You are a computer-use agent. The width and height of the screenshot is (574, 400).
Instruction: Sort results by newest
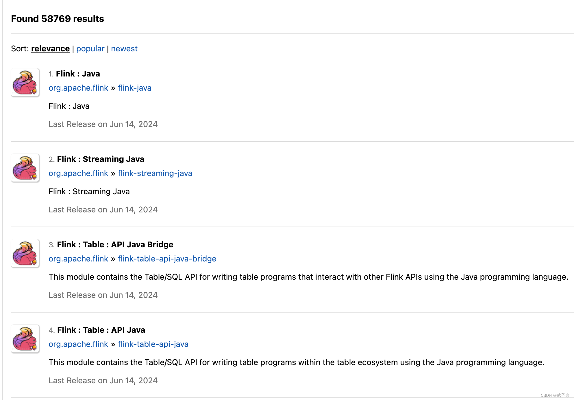(124, 48)
